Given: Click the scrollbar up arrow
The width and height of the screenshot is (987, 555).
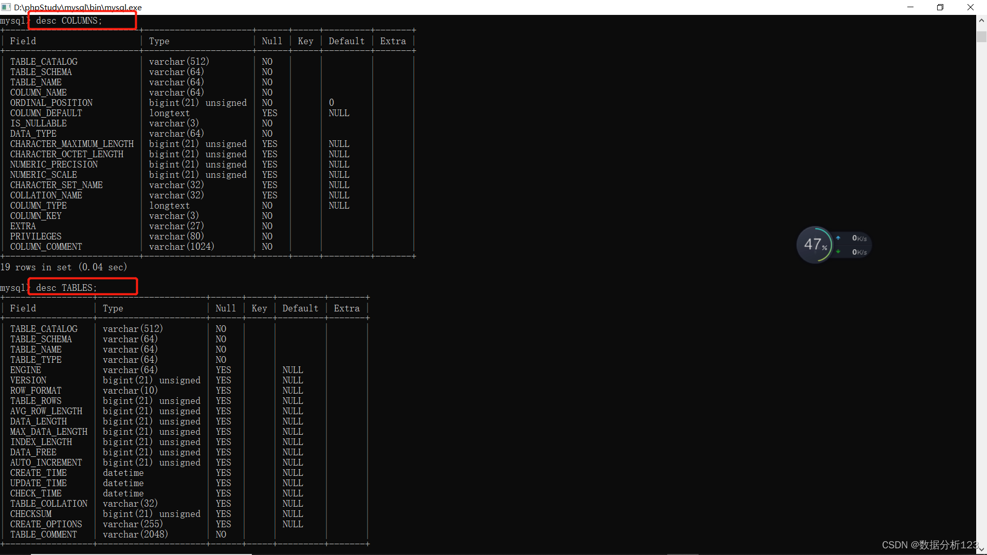Looking at the screenshot, I should tap(981, 21).
